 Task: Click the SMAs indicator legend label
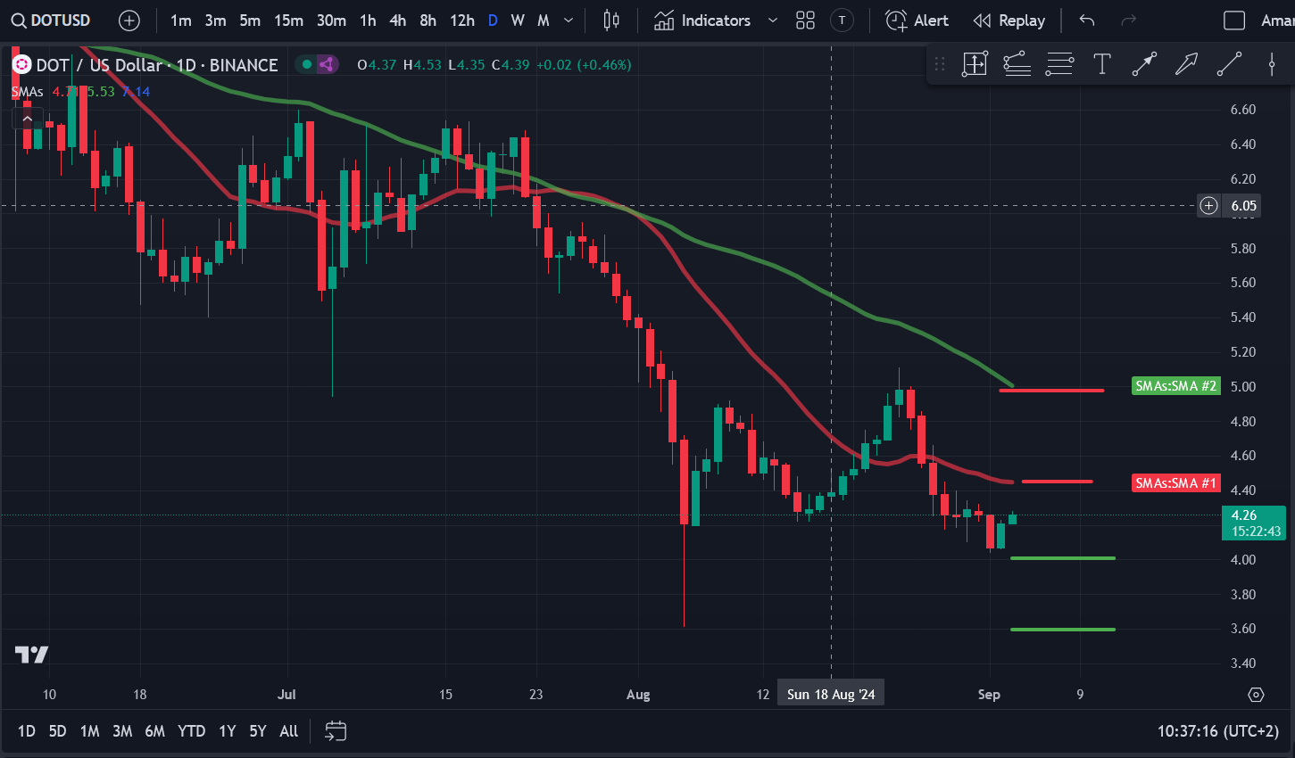pos(28,92)
